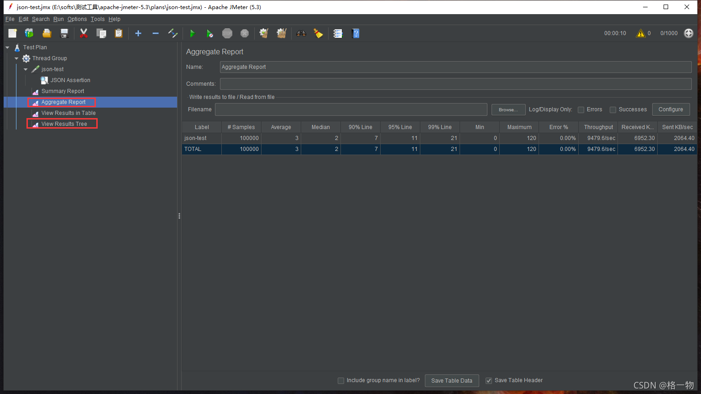
Task: Click the Save Table Data button
Action: coord(452,381)
